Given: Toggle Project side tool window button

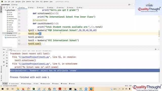Looking at the screenshot, I should (1, 9).
